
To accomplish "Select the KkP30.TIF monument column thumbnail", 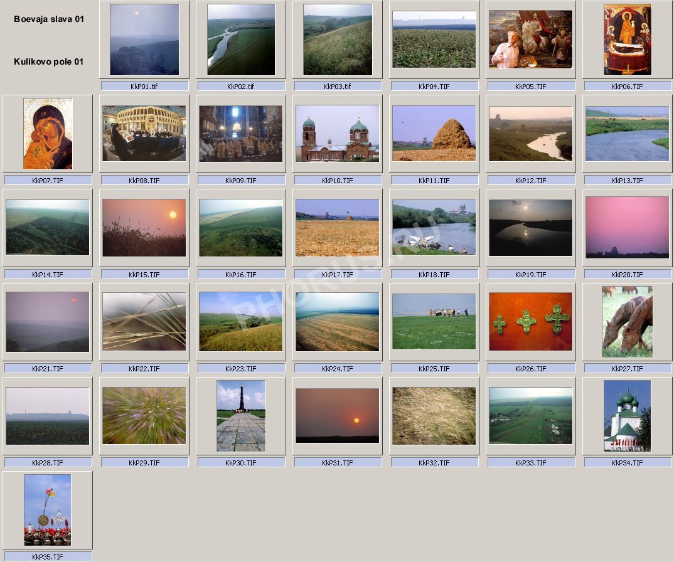I will coord(241,416).
